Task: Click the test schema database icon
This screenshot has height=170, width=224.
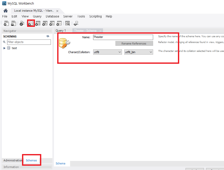Action: point(9,48)
